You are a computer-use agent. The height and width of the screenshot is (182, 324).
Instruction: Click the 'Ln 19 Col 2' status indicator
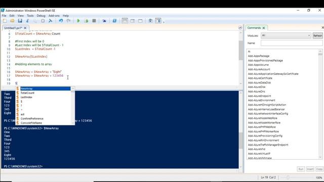pyautogui.click(x=268, y=177)
